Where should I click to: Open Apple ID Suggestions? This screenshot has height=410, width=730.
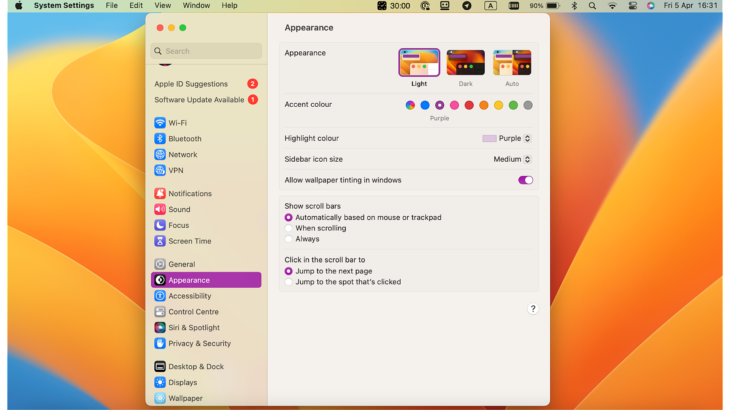191,84
